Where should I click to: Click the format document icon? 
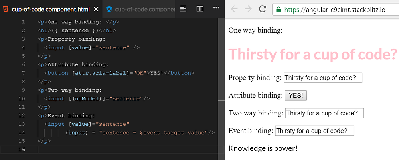click(x=183, y=9)
